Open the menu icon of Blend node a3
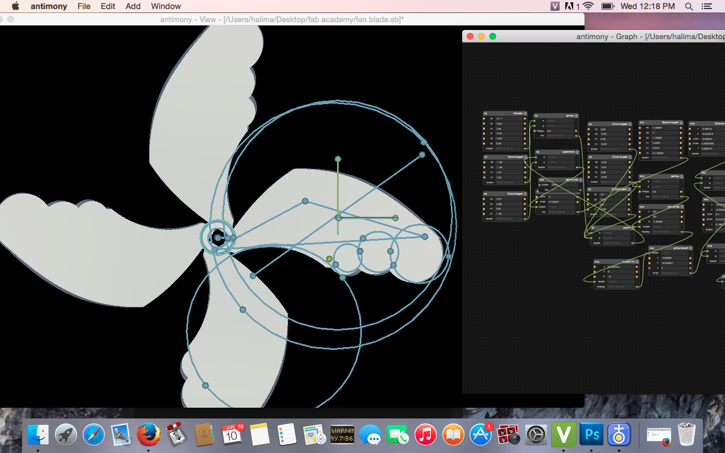 577,116
